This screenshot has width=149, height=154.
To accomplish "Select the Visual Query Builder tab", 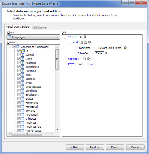I will point(18,27).
